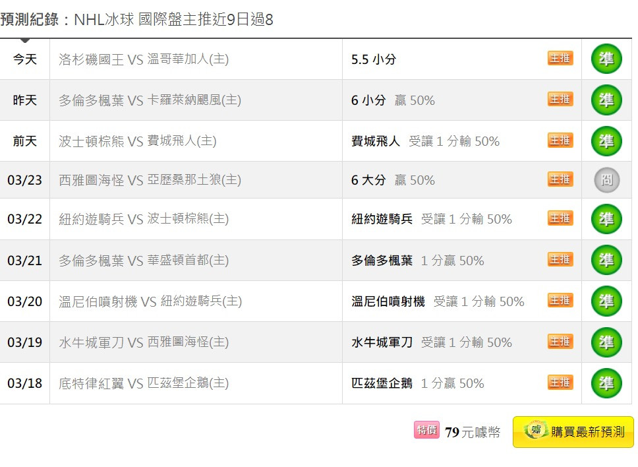Click the green 準 icon on 03/18 row
Viewport: 638px width, 467px height.
pyautogui.click(x=606, y=383)
